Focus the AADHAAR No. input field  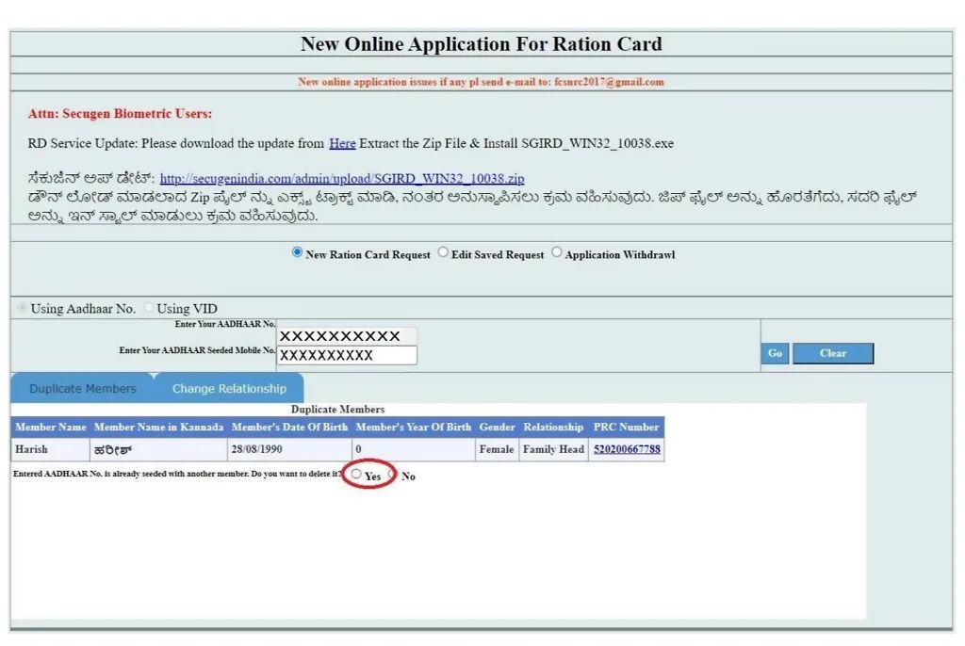click(347, 336)
